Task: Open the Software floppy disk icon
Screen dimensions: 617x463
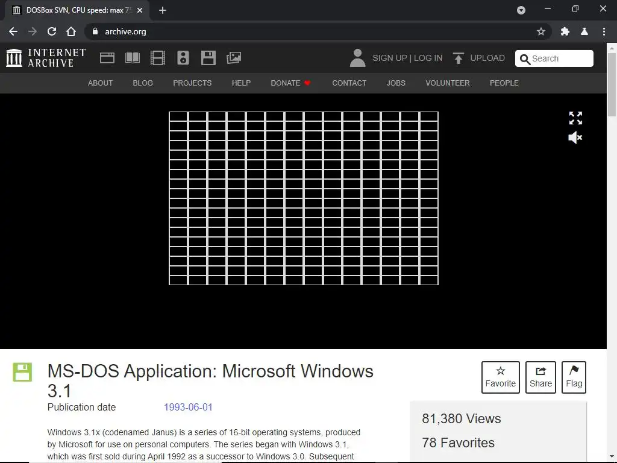Action: pyautogui.click(x=208, y=58)
